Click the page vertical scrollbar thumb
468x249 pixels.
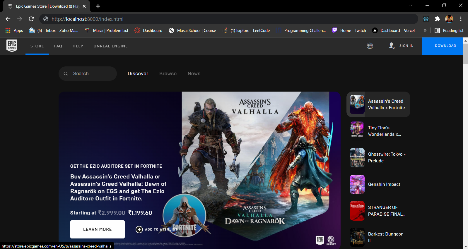tap(465, 54)
